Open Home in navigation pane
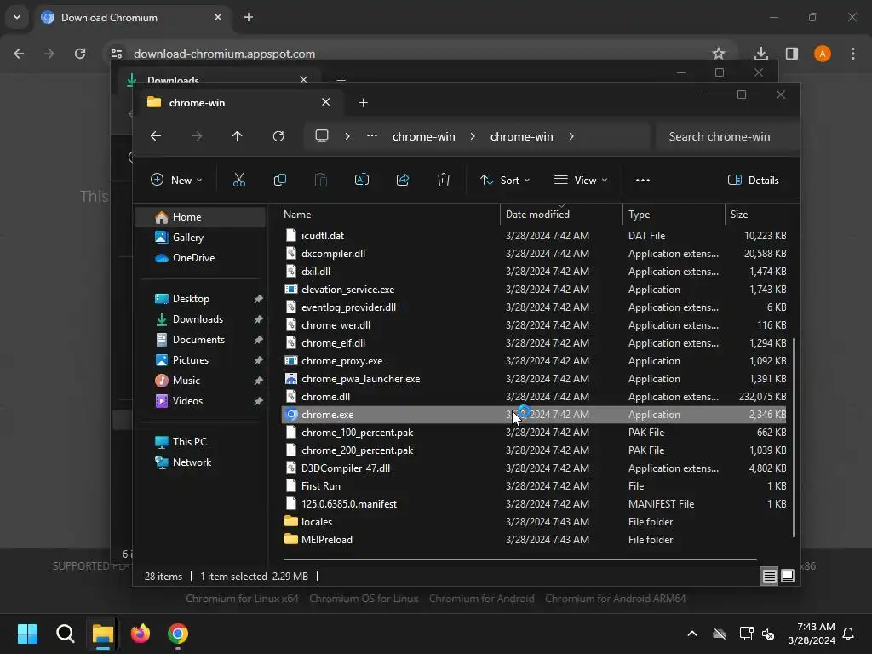 [200, 217]
